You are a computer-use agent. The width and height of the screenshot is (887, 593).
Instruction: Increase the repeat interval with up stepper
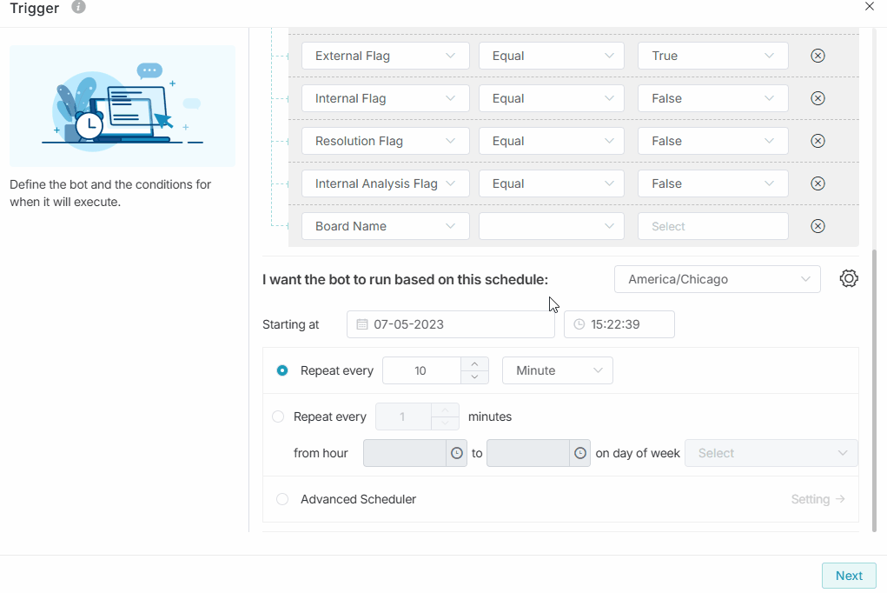coord(473,364)
